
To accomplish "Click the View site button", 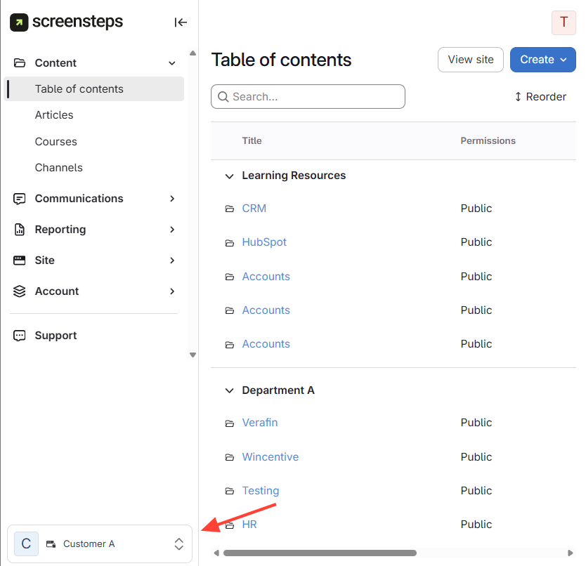I will point(470,60).
